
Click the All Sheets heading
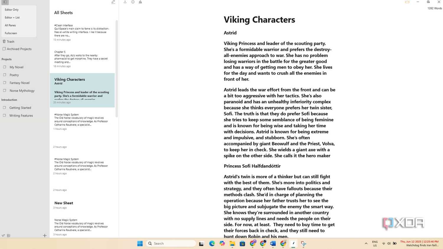(x=63, y=13)
